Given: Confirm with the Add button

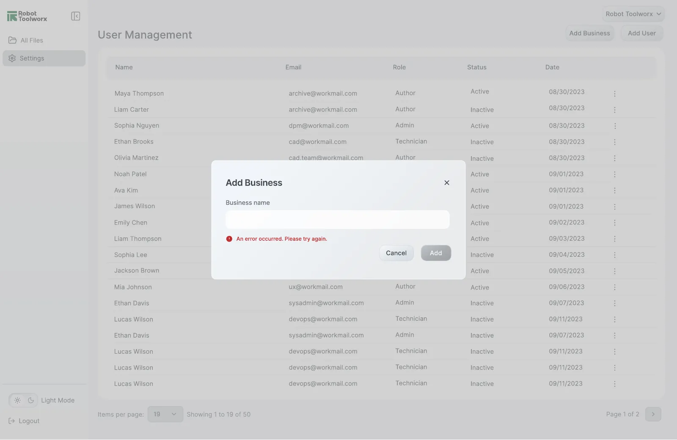Looking at the screenshot, I should pyautogui.click(x=436, y=253).
